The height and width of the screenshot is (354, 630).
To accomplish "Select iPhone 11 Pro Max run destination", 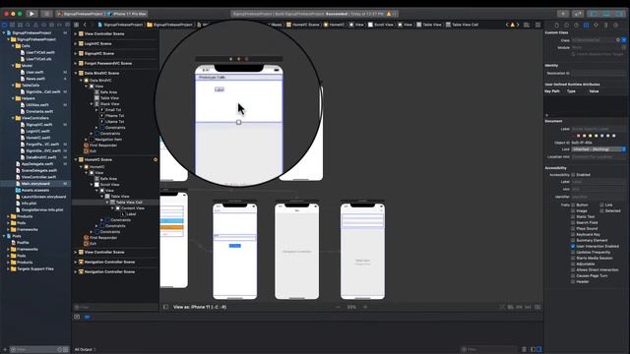I will tap(127, 14).
